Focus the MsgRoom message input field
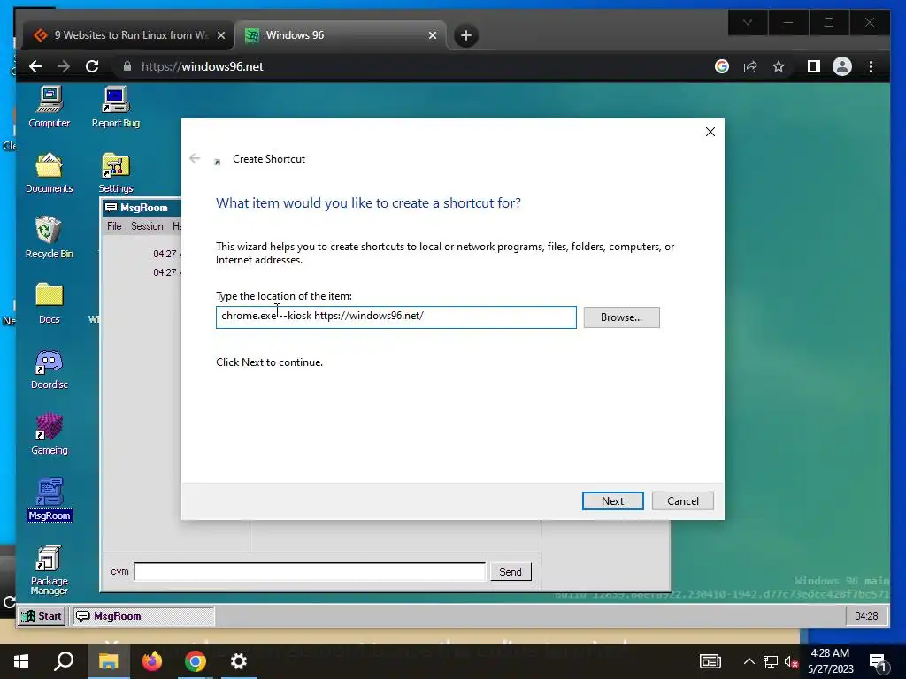906x679 pixels. 310,572
